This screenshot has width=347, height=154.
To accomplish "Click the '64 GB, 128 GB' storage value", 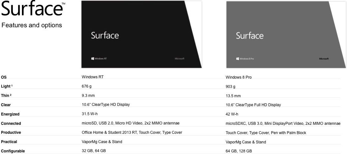I will (x=239, y=151).
